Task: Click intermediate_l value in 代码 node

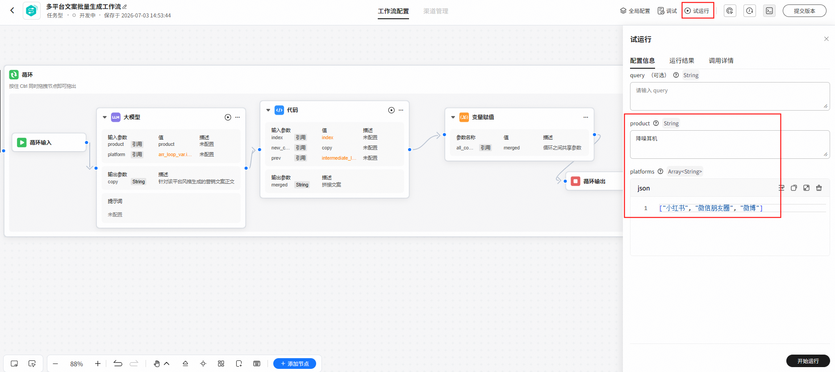Action: 339,158
